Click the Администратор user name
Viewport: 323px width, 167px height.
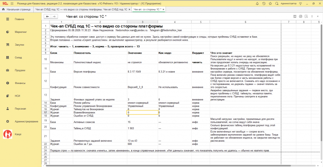point(289,4)
